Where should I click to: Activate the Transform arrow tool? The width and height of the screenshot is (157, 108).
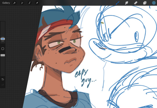coord(37,3)
